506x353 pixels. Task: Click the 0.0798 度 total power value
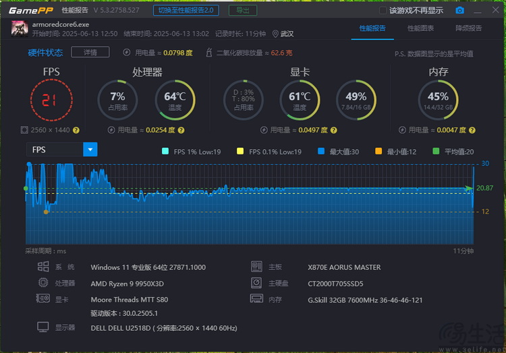178,53
